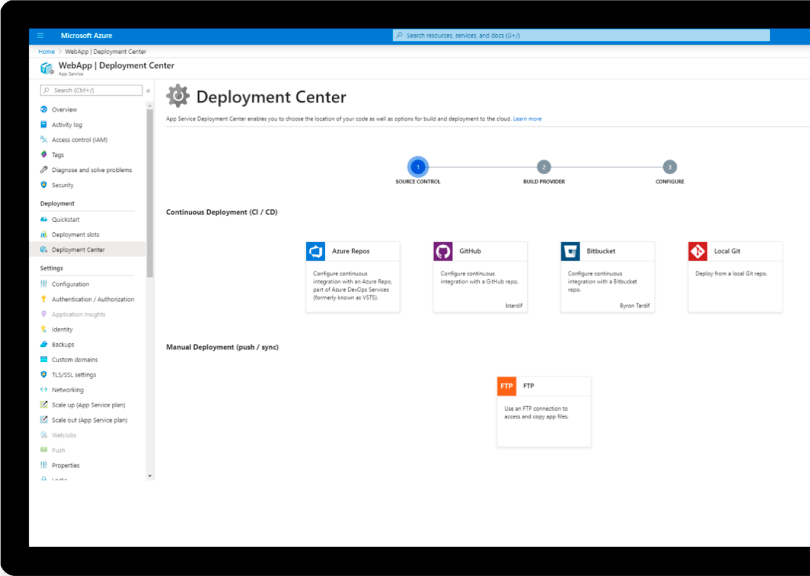Viewport: 810px width, 576px height.
Task: Click the WebApp App Service header icon
Action: 47,68
